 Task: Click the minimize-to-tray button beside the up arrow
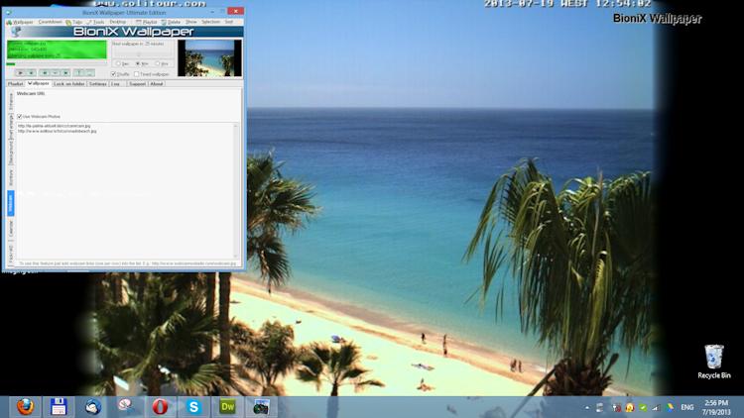point(89,73)
